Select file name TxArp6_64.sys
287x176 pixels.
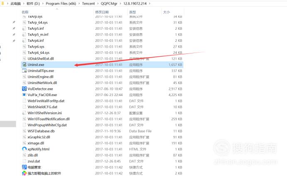pos(39,53)
